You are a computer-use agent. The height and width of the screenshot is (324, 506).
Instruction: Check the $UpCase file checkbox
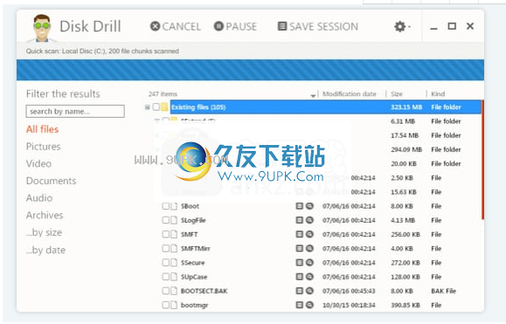165,277
